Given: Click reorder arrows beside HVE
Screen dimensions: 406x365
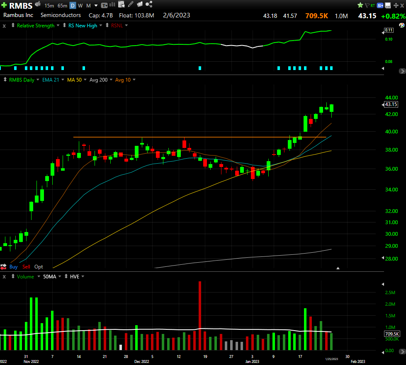Looking at the screenshot, I should [x=66, y=276].
